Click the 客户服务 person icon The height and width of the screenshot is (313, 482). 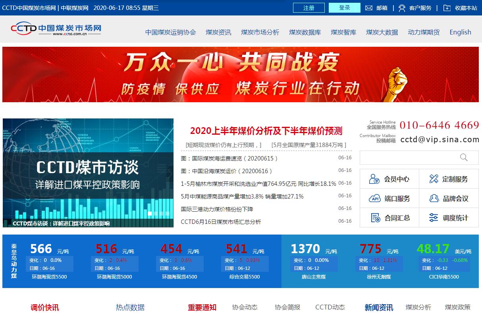pyautogui.click(x=402, y=8)
